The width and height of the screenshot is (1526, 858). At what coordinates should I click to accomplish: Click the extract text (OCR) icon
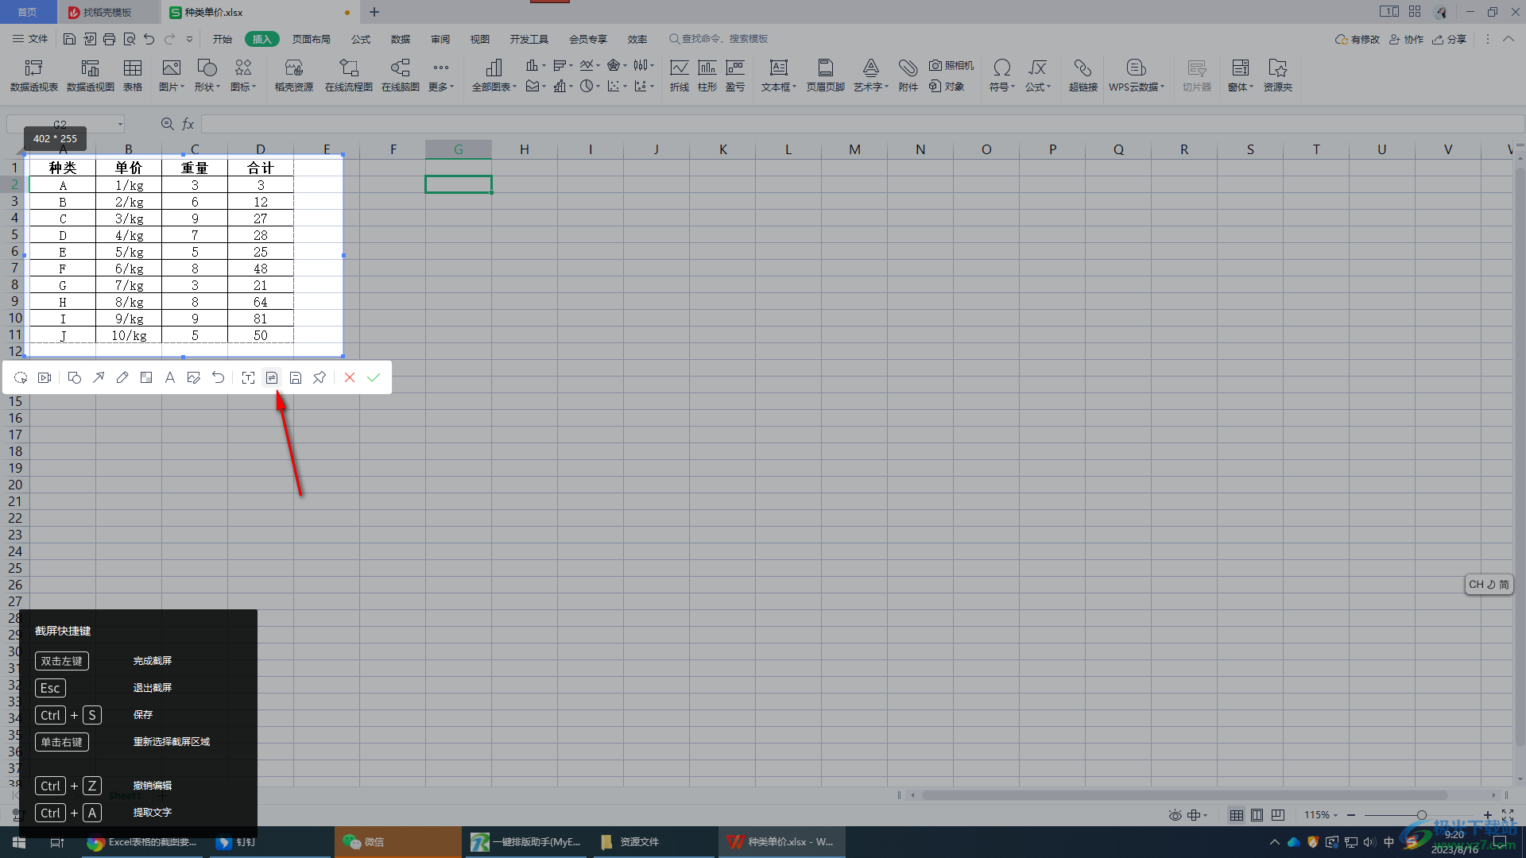click(x=248, y=378)
